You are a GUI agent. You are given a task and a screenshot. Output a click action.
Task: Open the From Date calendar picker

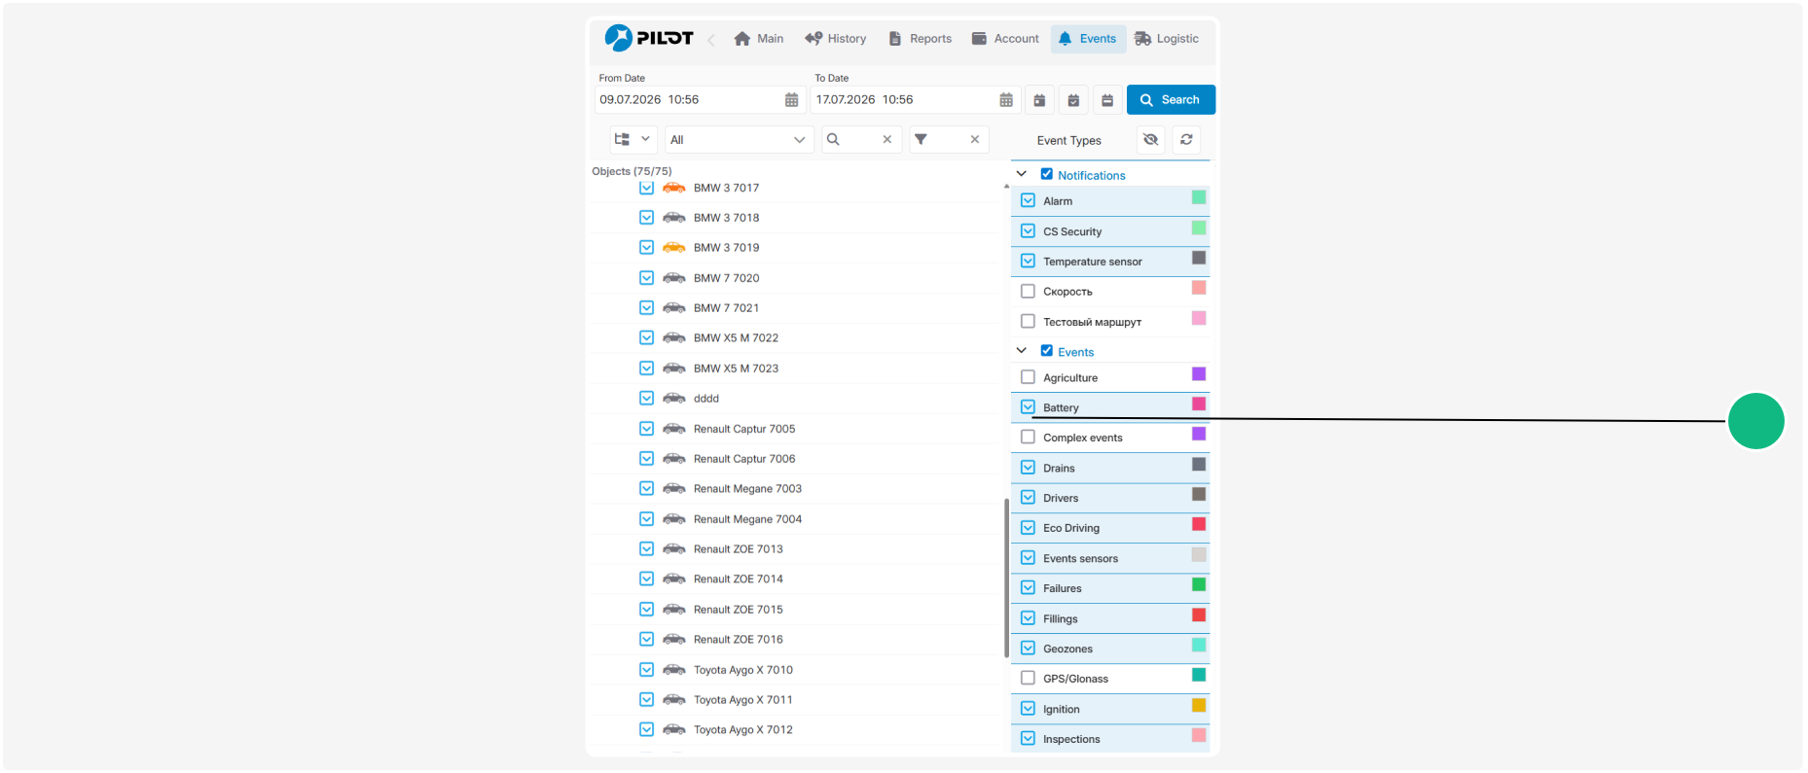pos(791,100)
